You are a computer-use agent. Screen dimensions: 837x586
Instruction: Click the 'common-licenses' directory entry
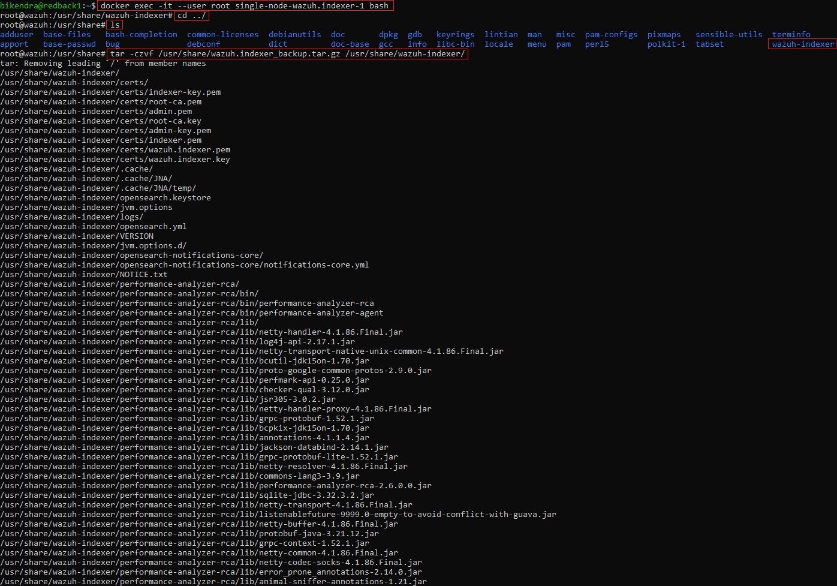coord(223,35)
